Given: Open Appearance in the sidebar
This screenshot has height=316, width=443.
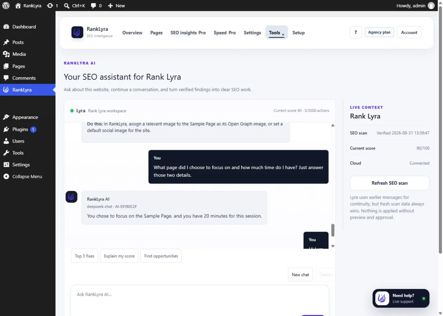Looking at the screenshot, I should 28,117.
